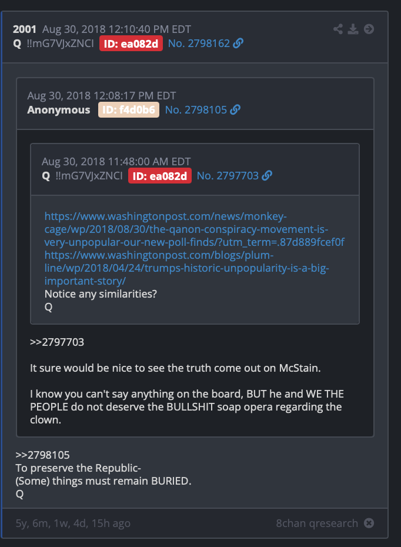This screenshot has width=401, height=547.
Task: Click chain link icon beside No. 2798105
Action: (235, 109)
